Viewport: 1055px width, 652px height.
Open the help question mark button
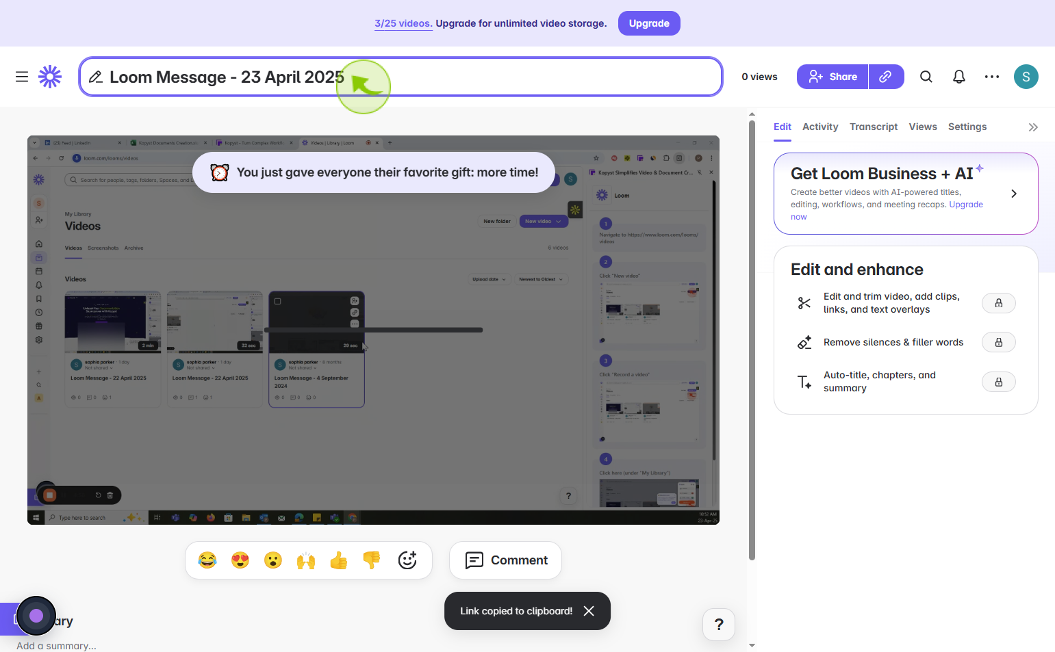(x=719, y=625)
